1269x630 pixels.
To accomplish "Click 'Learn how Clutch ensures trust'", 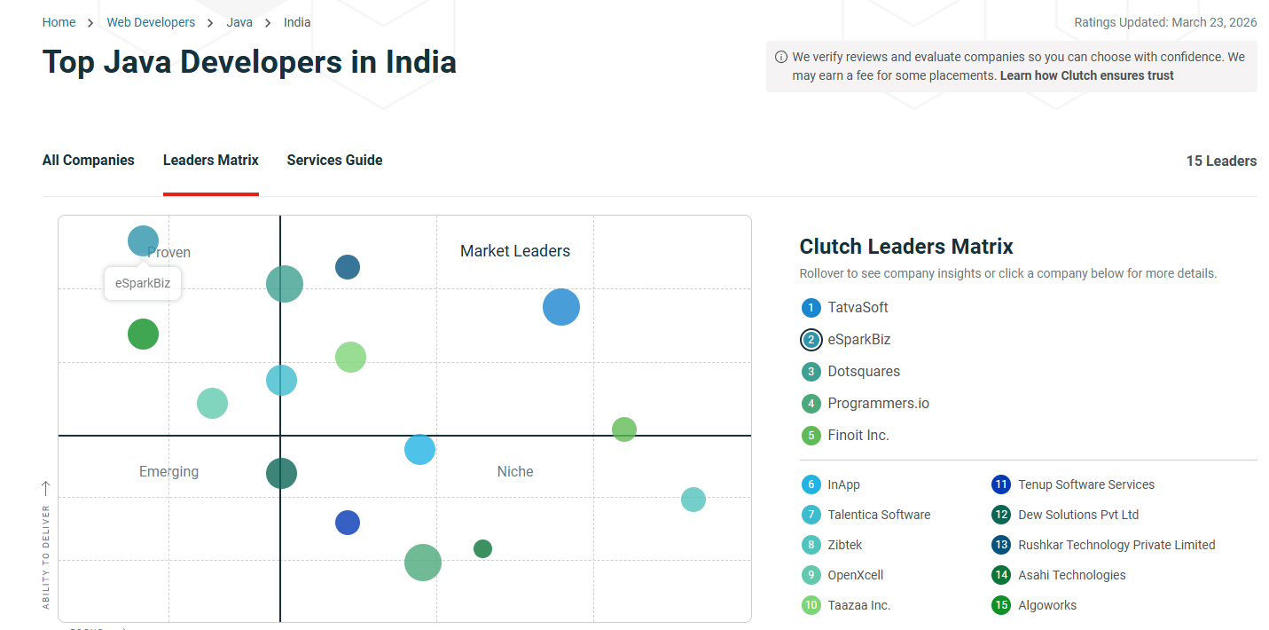I will click(1086, 75).
